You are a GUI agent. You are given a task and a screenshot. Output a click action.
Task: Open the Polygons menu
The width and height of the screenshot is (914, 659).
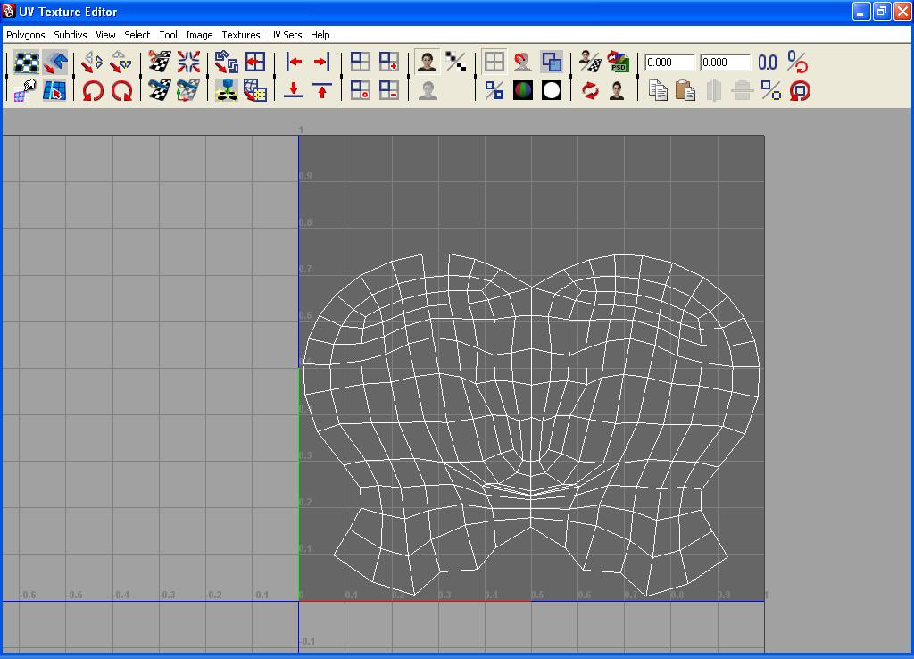tap(25, 35)
